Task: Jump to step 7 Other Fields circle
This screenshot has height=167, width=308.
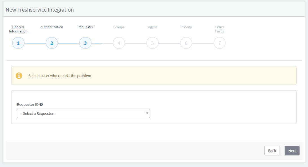Action: click(220, 43)
